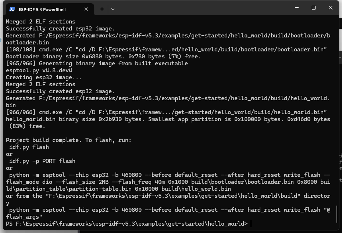Click the '[965/966] Generating binary image' line
Screen dimensions: 342x233
click(x=97, y=63)
